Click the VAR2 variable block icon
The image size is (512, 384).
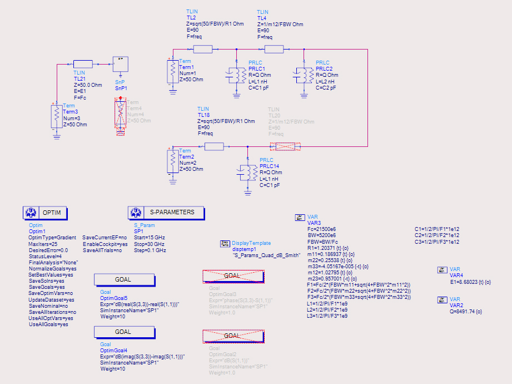pos(442,300)
